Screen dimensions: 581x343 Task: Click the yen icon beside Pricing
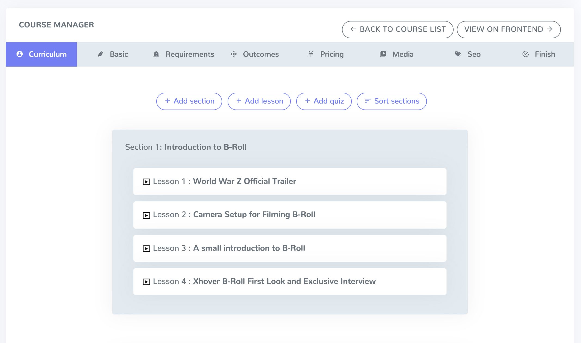point(311,54)
